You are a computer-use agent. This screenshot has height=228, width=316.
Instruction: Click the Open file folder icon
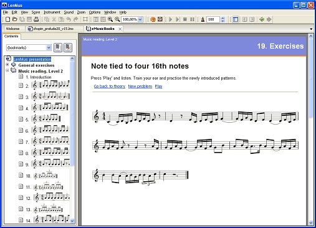pos(15,19)
